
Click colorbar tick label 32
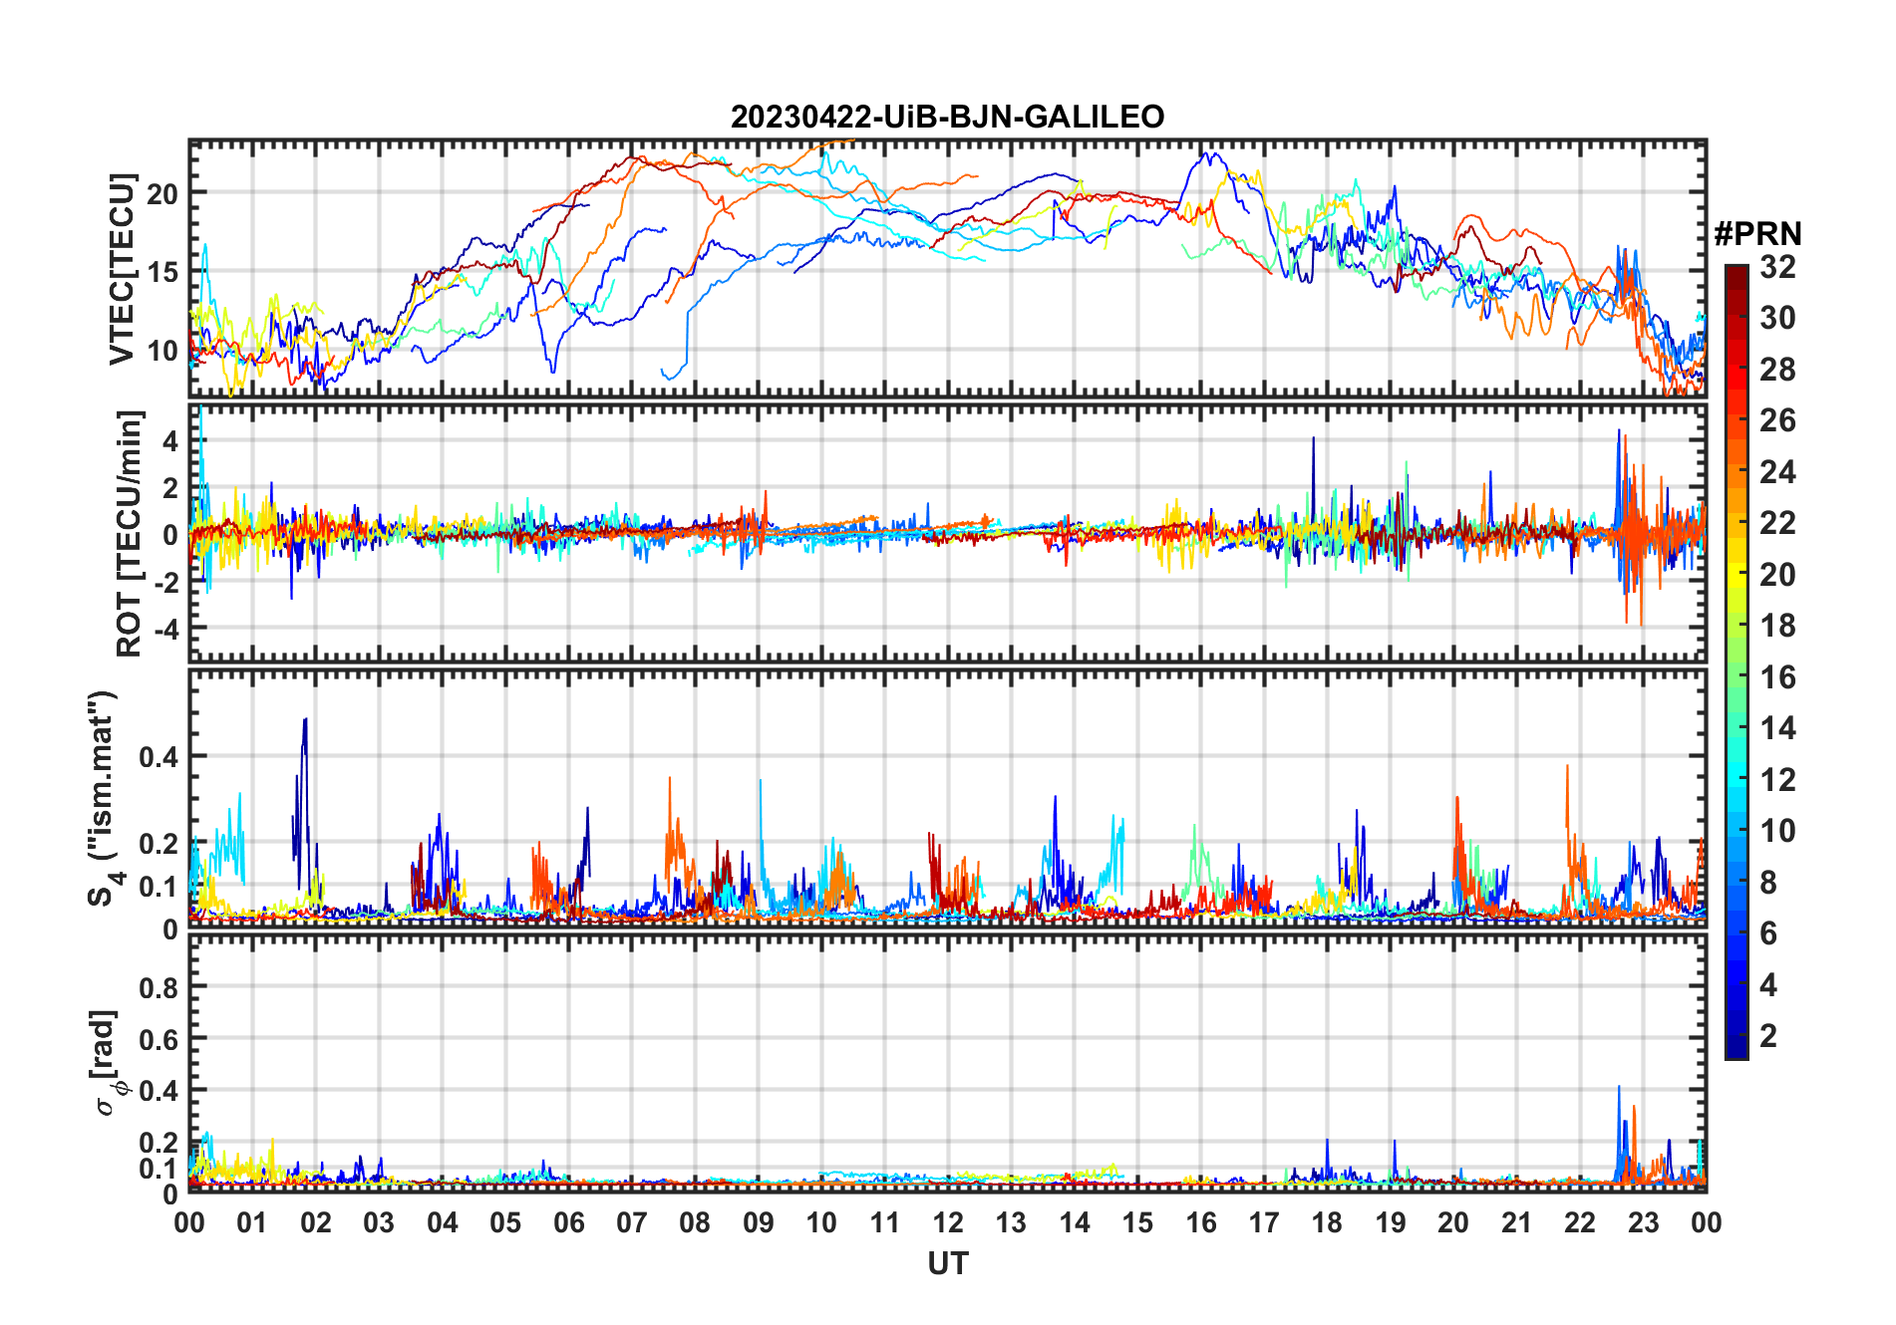[1777, 267]
